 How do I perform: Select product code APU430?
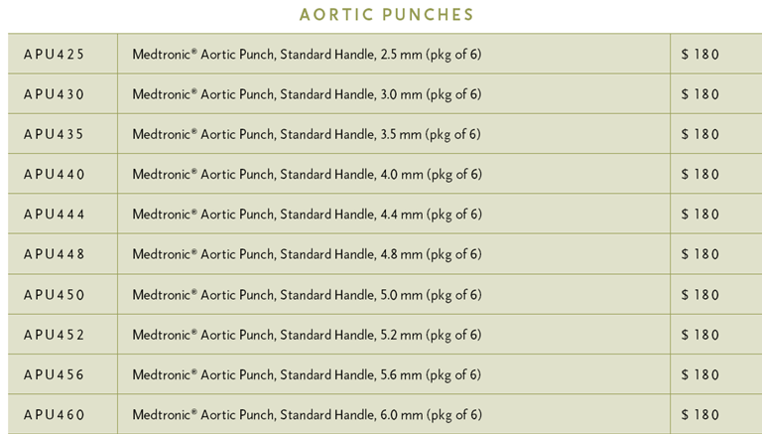[54, 94]
